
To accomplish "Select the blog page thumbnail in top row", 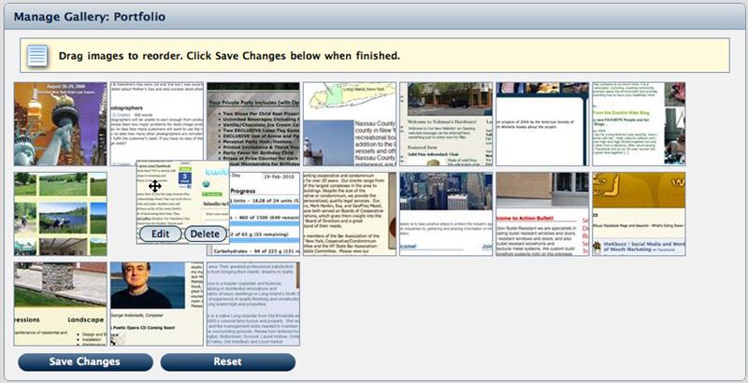I will click(639, 124).
